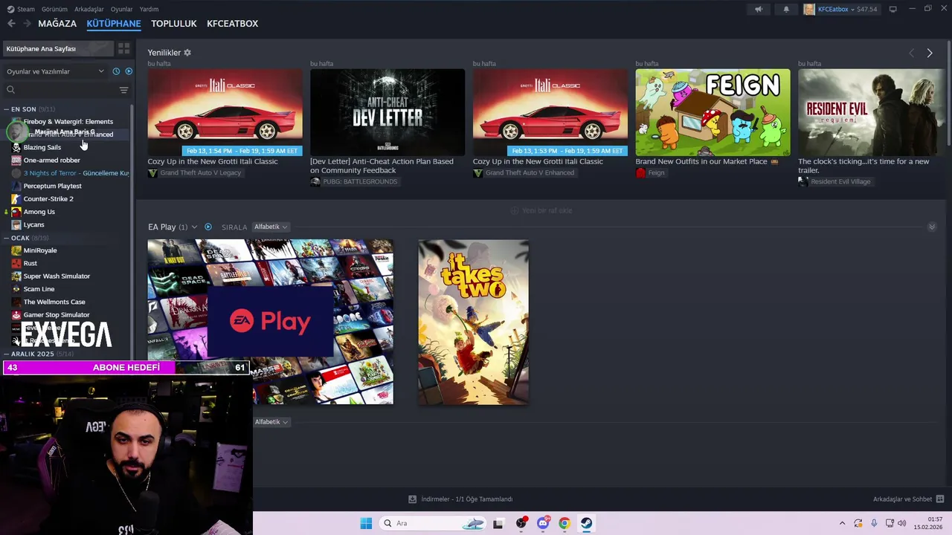The image size is (952, 535).
Task: Collapse the OCAK category
Action: (x=6, y=238)
